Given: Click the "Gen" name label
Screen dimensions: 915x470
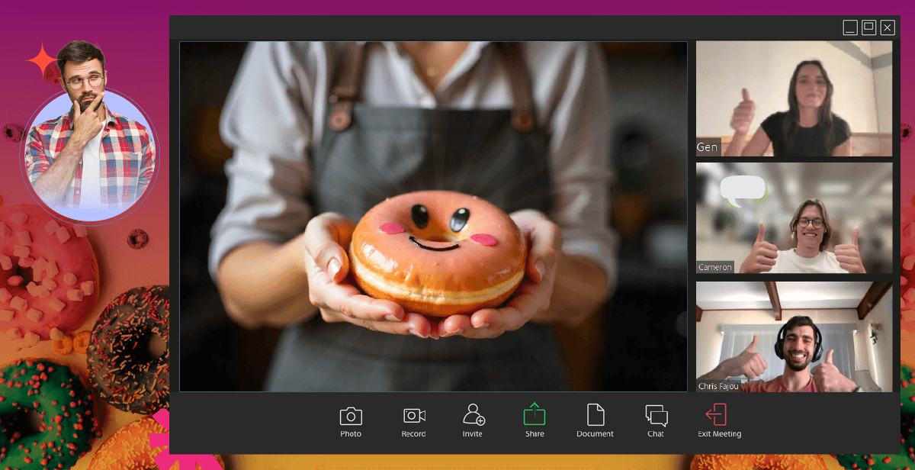Looking at the screenshot, I should click(x=708, y=147).
